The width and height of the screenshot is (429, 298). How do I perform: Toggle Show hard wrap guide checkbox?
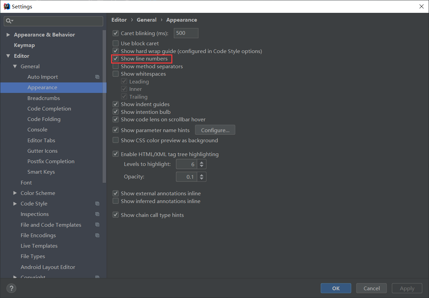[x=116, y=51]
